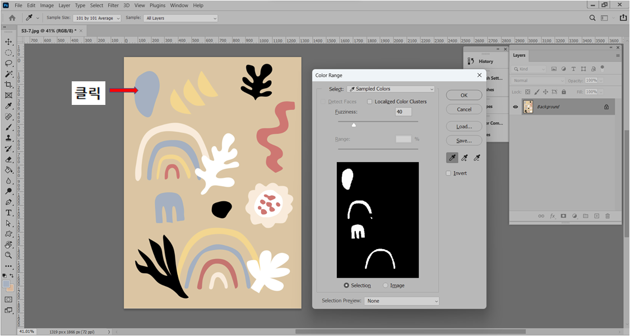Open Selection Preview dropdown showing None
The width and height of the screenshot is (630, 336).
click(401, 301)
